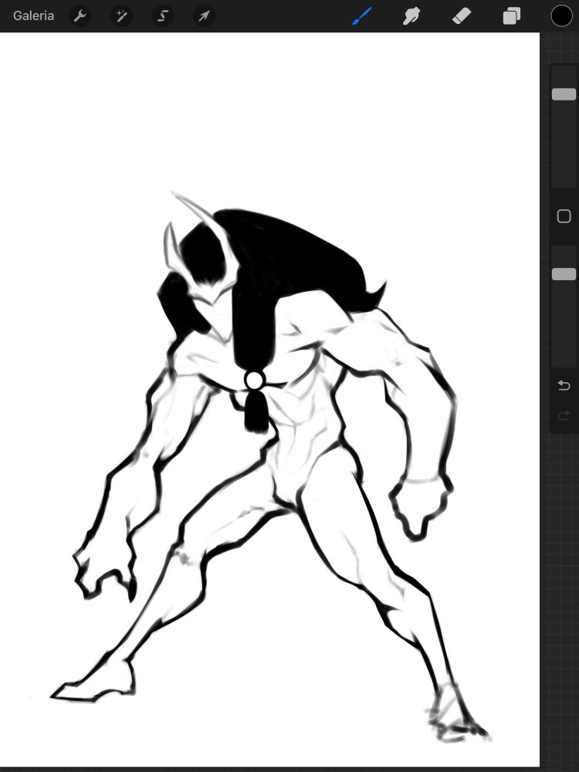Undo the last stroke
The image size is (579, 772).
click(564, 385)
